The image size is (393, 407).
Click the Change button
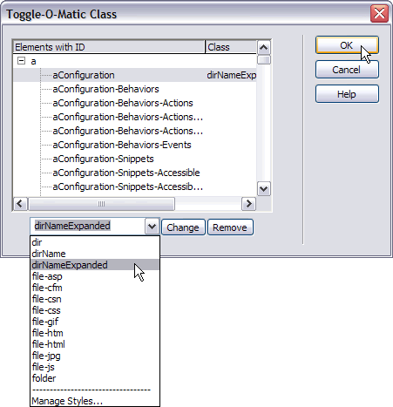(x=183, y=227)
